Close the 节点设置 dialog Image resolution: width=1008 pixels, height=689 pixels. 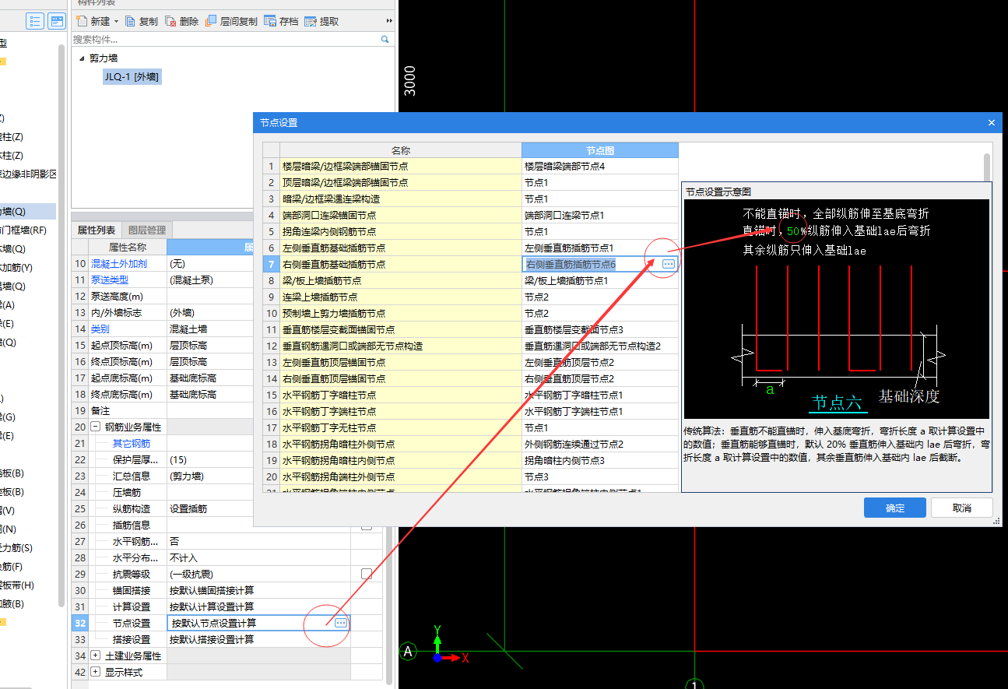pos(991,123)
